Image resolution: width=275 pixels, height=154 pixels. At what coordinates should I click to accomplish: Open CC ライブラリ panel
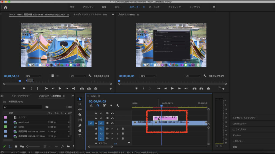239,129
